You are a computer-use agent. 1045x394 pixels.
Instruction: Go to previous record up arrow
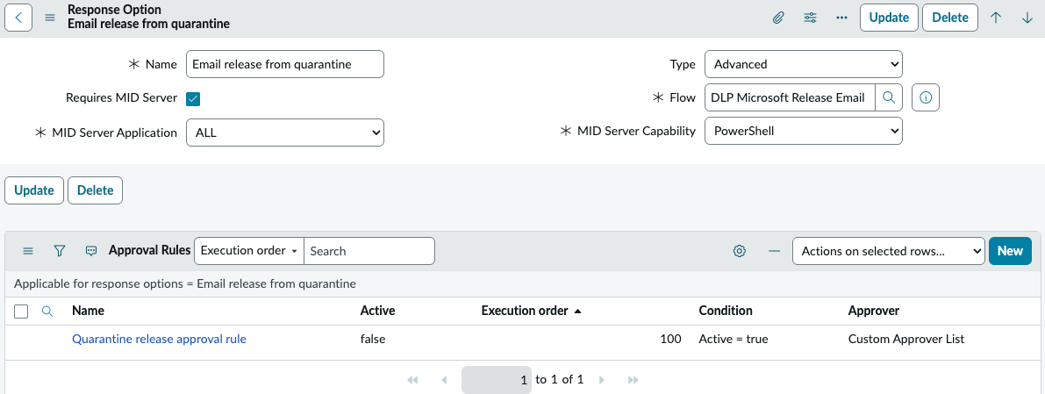pyautogui.click(x=996, y=18)
